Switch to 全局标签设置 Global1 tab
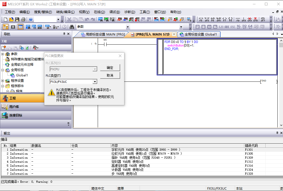Image resolution: width=283 pixels, height=191 pixels. click(199, 34)
